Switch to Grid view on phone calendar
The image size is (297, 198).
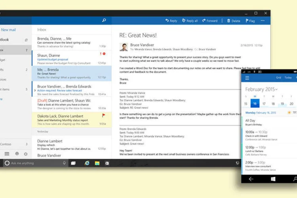[278, 78]
